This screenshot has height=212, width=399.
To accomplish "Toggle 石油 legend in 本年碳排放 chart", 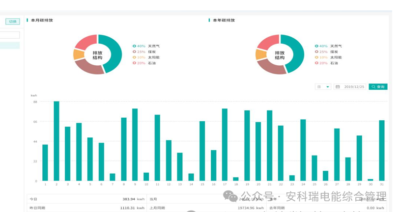I will (x=326, y=63).
